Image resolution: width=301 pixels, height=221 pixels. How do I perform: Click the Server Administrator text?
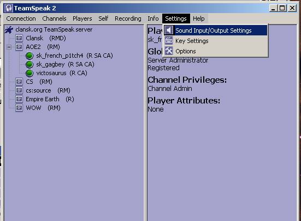(x=178, y=60)
